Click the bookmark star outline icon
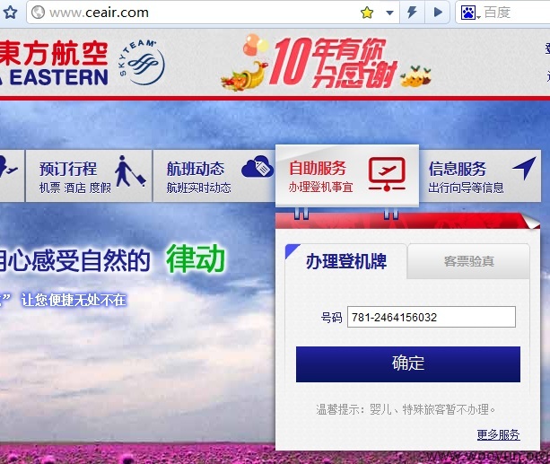Screen dimensions: 550x464 pyautogui.click(x=10, y=13)
